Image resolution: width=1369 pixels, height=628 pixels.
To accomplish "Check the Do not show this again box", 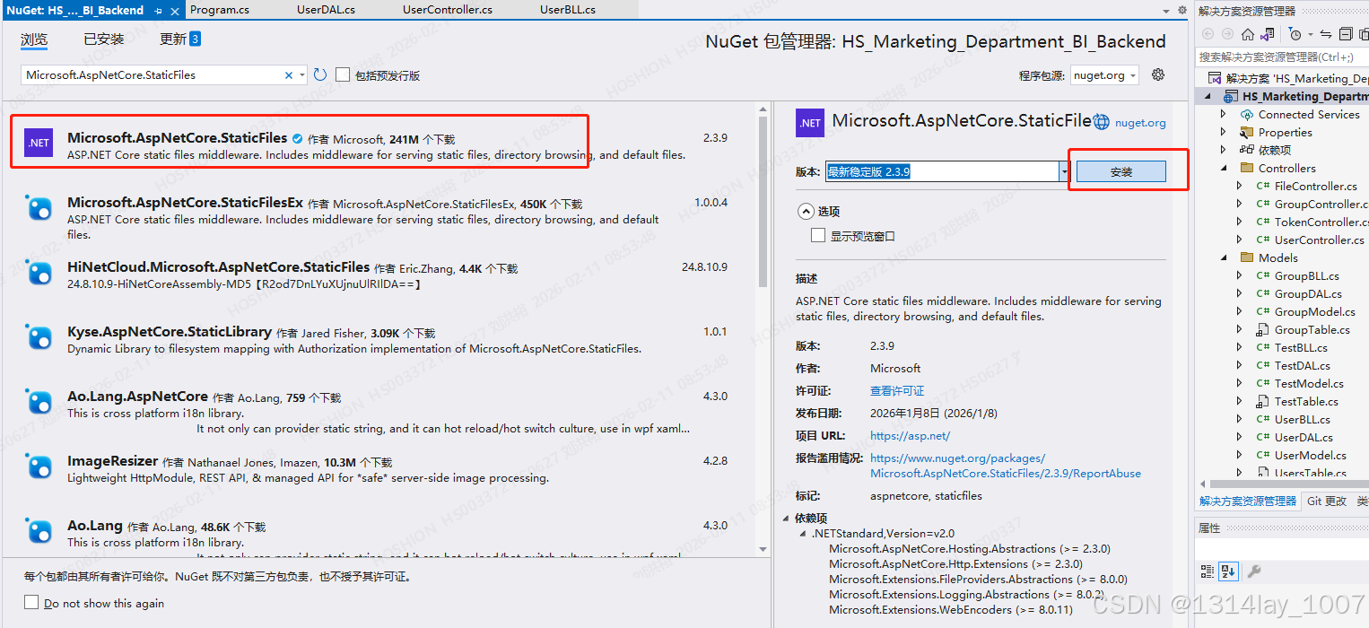I will coord(31,603).
